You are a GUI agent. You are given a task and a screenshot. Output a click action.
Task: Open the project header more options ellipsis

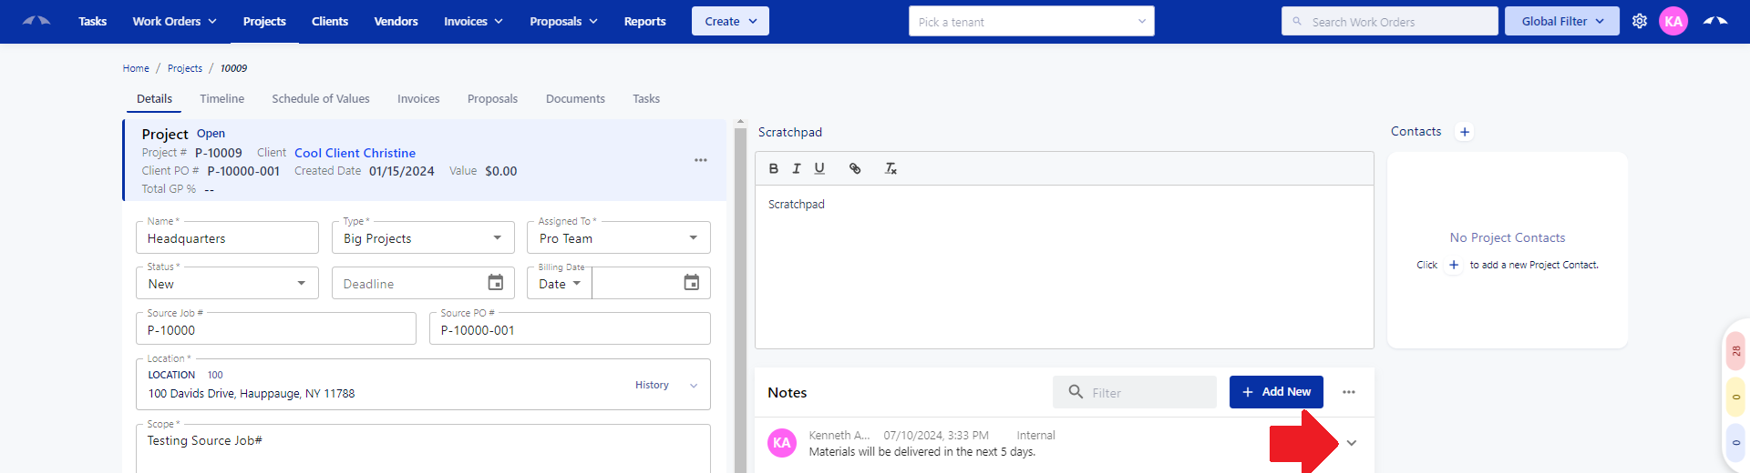(x=700, y=160)
